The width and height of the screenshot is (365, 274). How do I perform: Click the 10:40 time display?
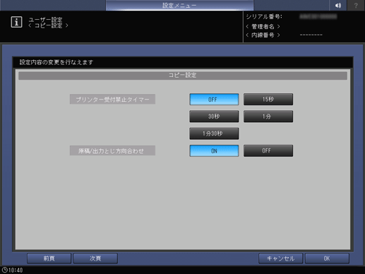coord(16,270)
